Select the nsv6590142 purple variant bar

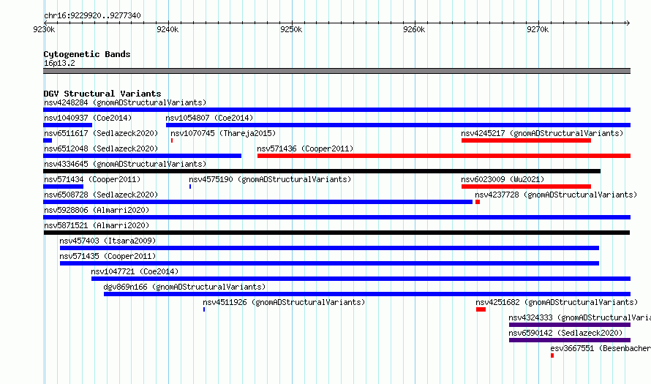pyautogui.click(x=570, y=340)
